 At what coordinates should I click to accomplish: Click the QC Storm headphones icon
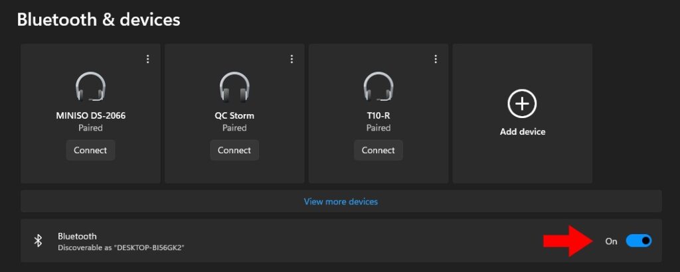pyautogui.click(x=234, y=87)
